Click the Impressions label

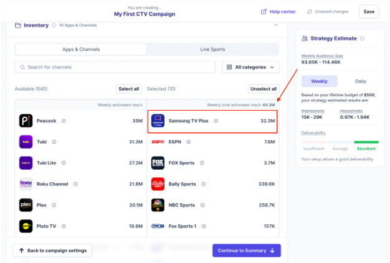(x=313, y=111)
